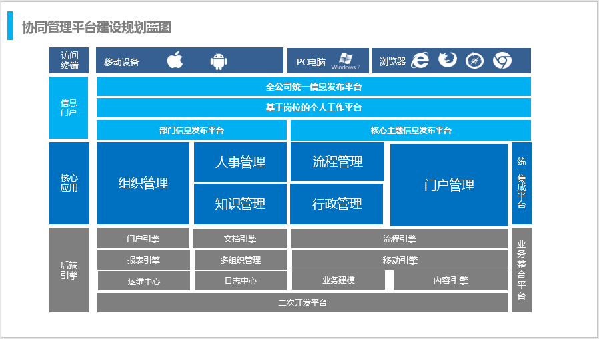Image resolution: width=599 pixels, height=339 pixels.
Task: Select the 全公司统一信息发布平台 bar
Action: pyautogui.click(x=314, y=87)
